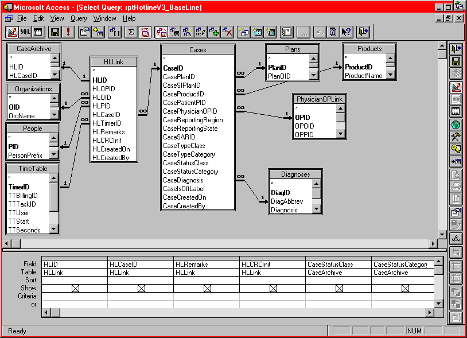Click scroll thumb of design grid horizontal scrollbar

click(56, 312)
